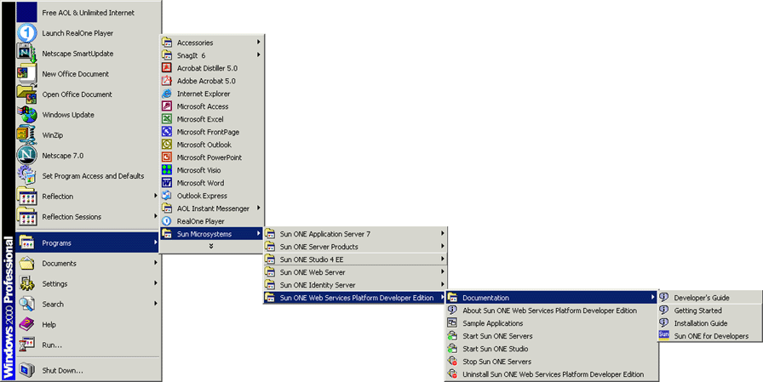Click the Shut Down icon
Image resolution: width=763 pixels, height=382 pixels.
[x=26, y=370]
